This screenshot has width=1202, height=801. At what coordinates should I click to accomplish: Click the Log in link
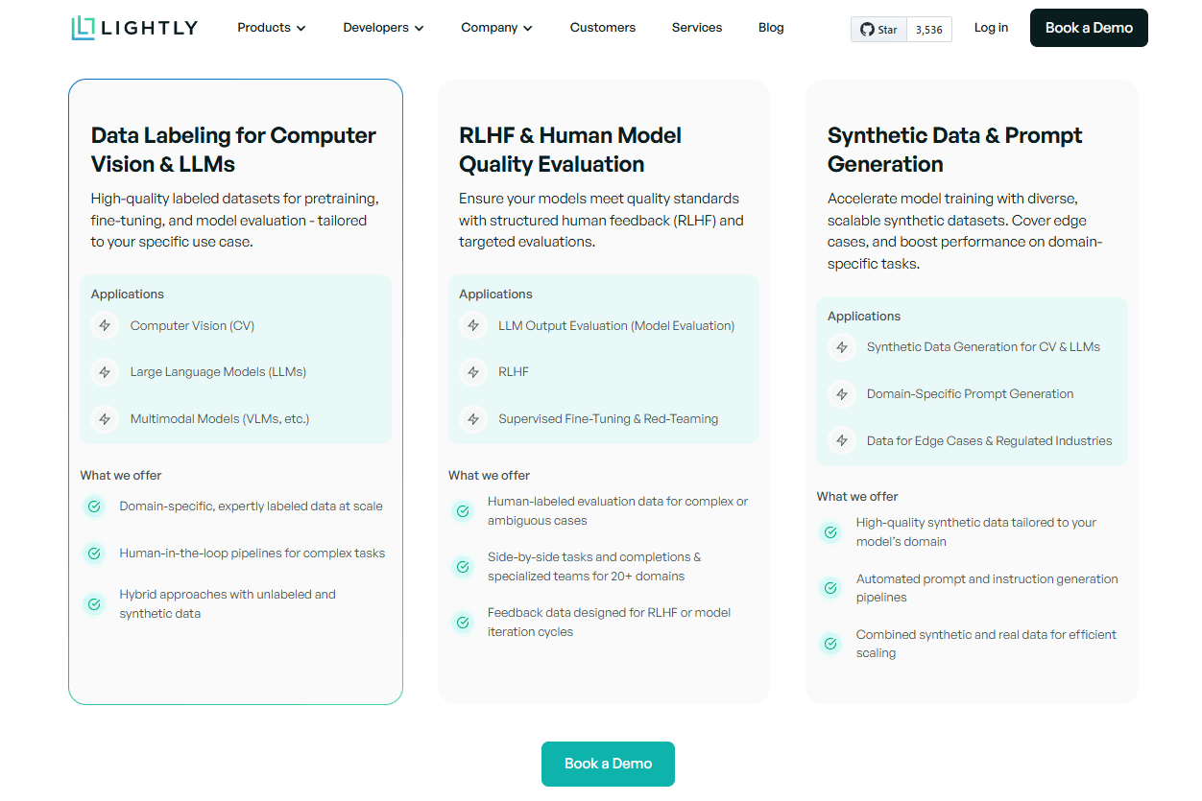click(991, 28)
